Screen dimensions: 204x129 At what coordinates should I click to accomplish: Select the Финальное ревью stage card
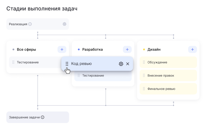[168, 89]
